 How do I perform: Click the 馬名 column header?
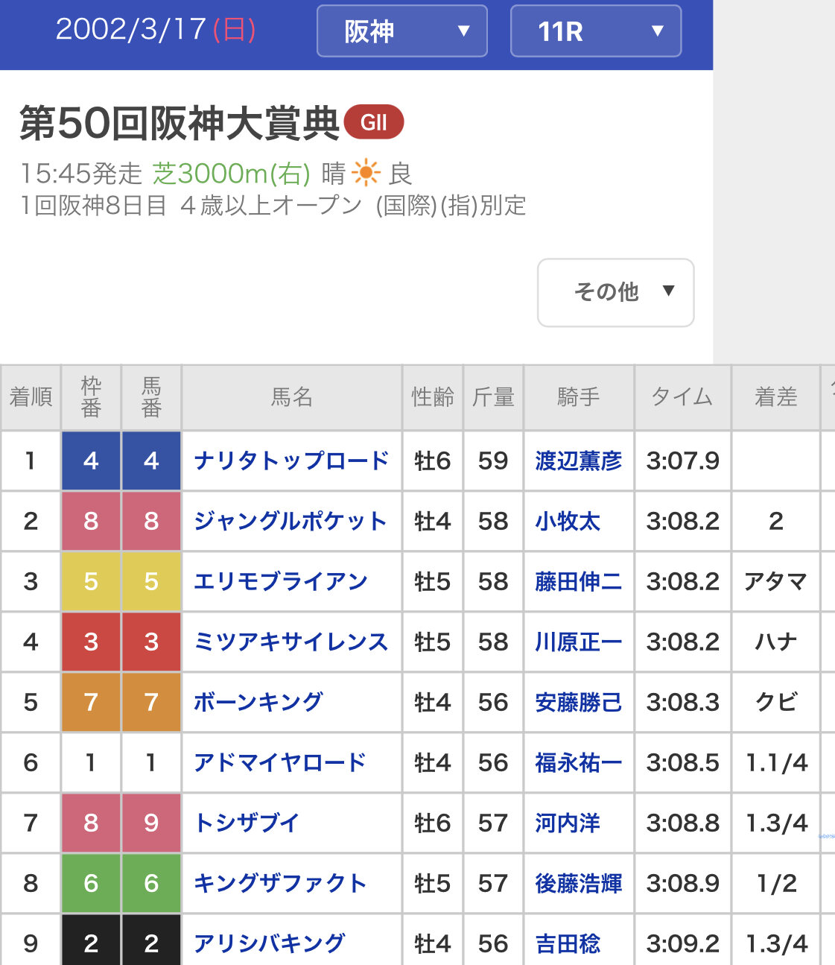(x=291, y=397)
